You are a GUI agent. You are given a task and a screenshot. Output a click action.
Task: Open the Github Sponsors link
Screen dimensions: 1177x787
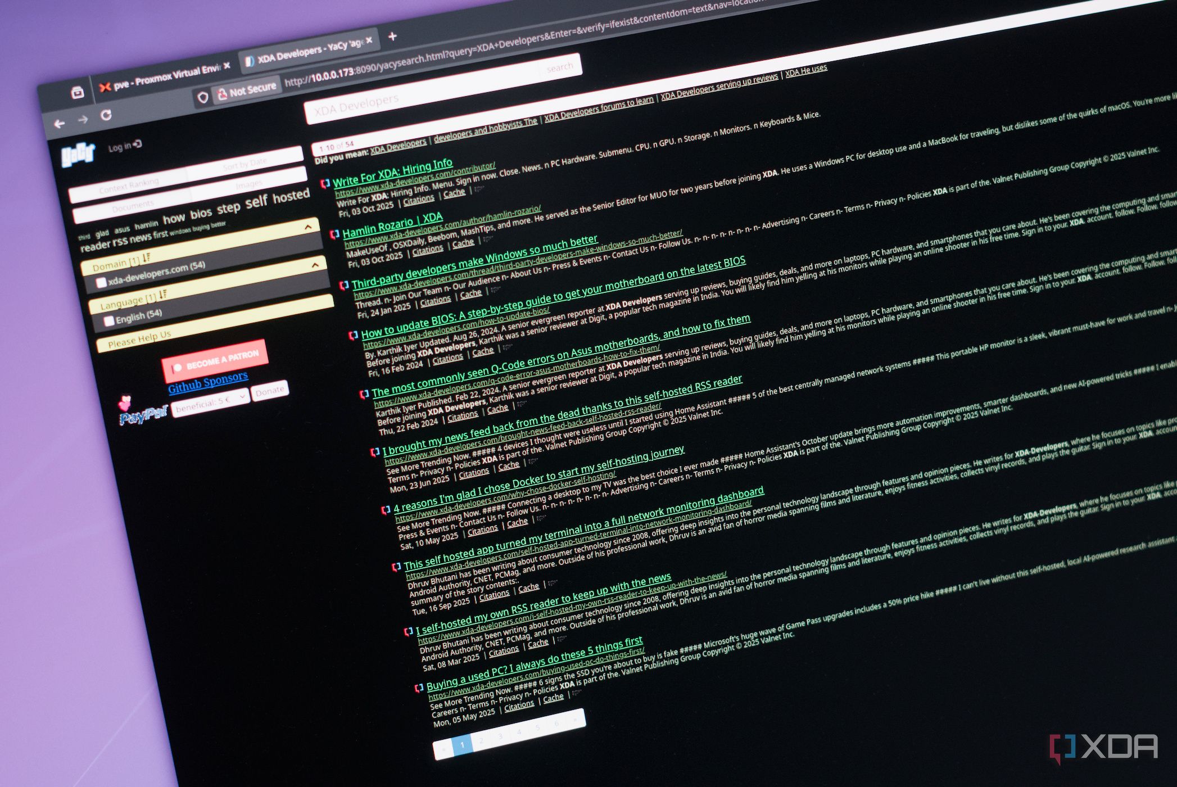[x=208, y=382]
